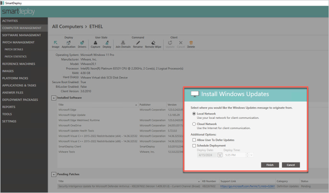Click the Category column header
329x193 pixels.
point(288,181)
